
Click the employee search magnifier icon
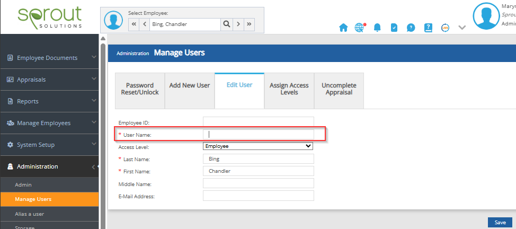click(226, 24)
